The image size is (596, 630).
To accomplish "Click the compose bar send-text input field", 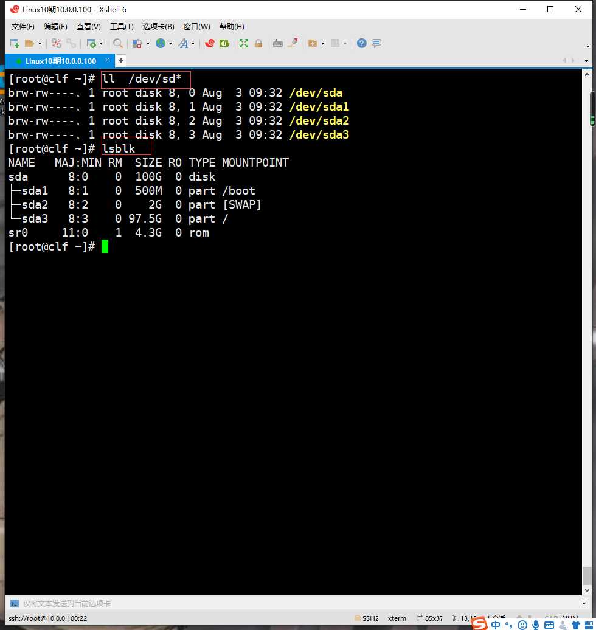I will click(297, 603).
